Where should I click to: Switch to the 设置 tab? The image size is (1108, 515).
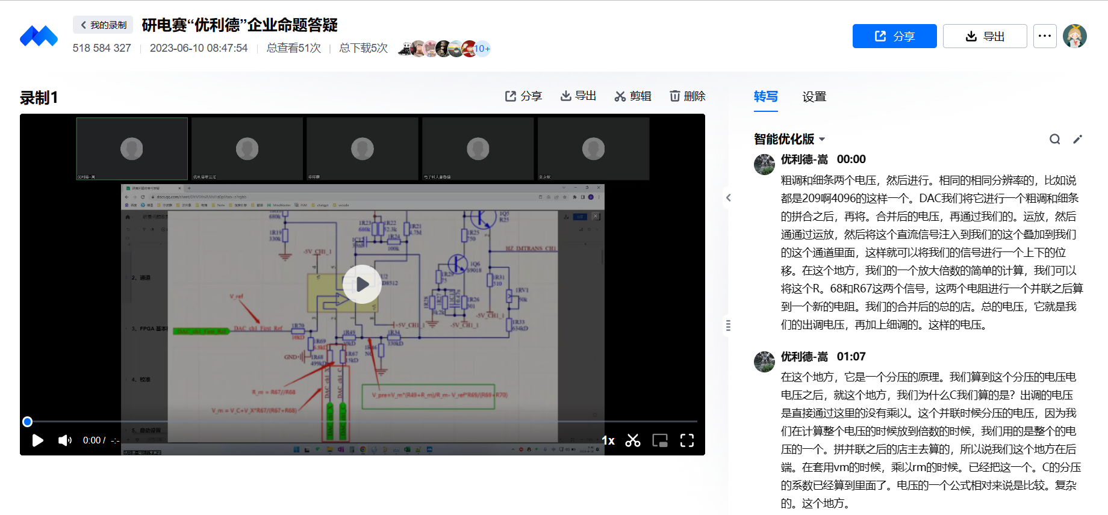(x=814, y=97)
